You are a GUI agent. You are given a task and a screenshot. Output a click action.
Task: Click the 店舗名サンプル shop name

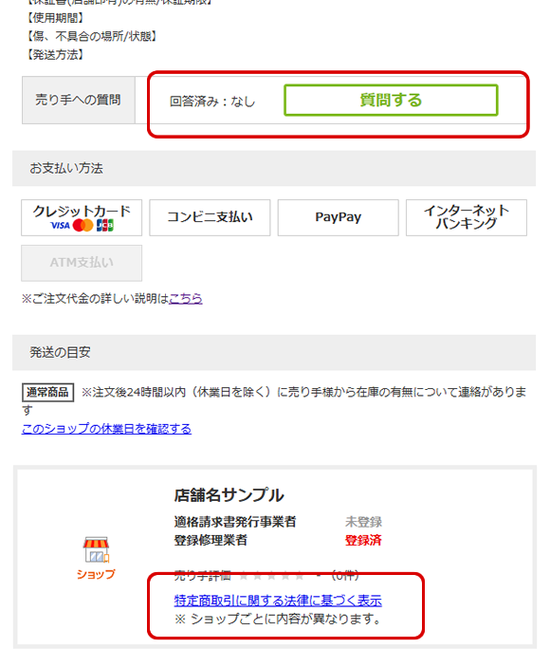229,495
